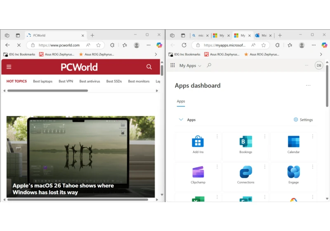The width and height of the screenshot is (330, 231).
Task: Refresh the My Apps page
Action: (x=184, y=45)
